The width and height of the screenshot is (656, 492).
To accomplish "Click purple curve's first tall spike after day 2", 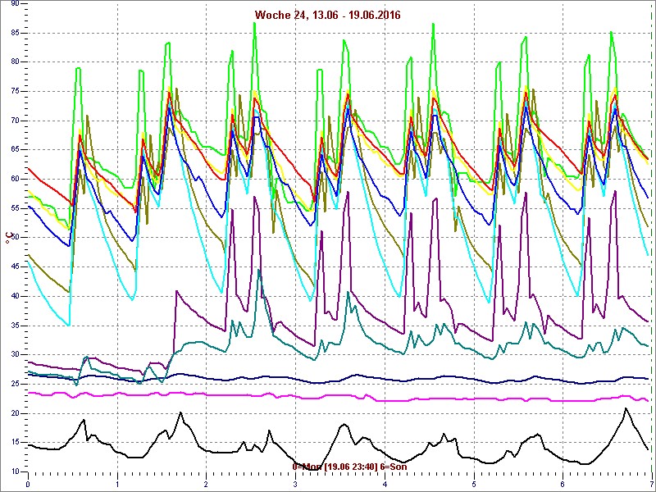I will click(x=233, y=211).
